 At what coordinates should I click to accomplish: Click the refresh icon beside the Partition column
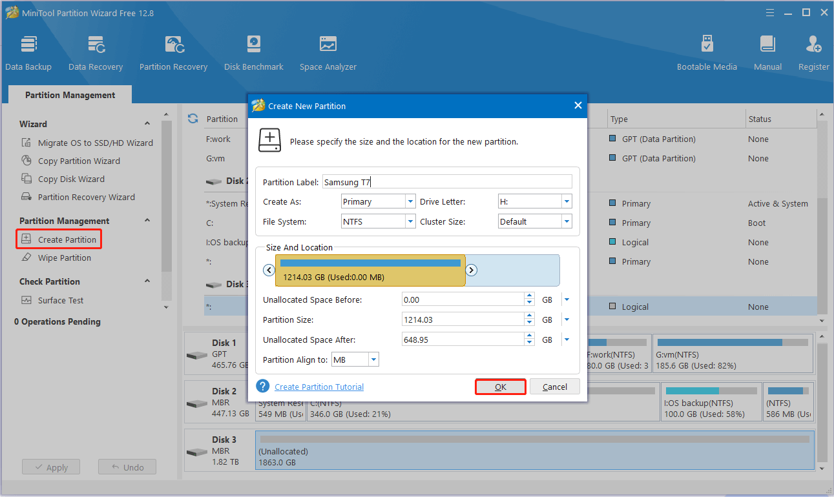193,119
